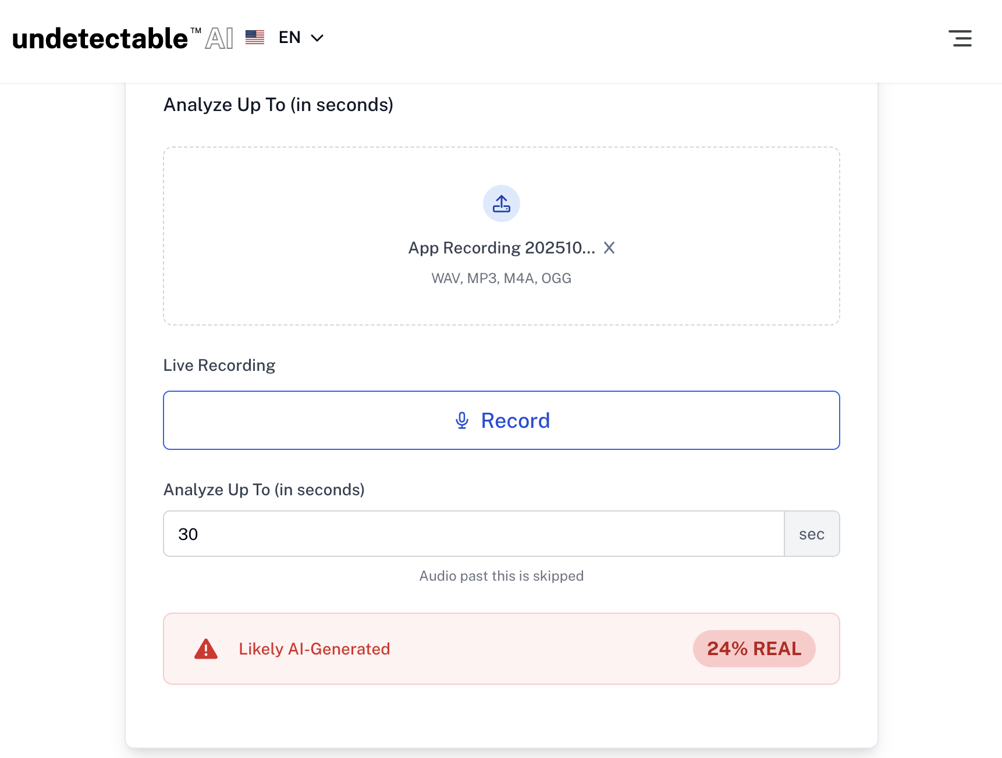
Task: Open the hamburger navigation menu
Action: coord(960,38)
